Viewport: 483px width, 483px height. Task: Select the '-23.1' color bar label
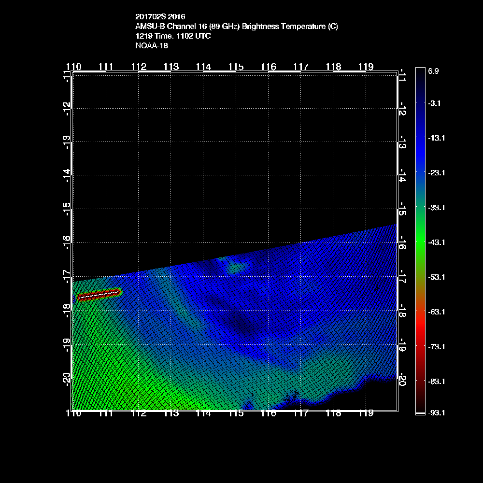pos(437,173)
